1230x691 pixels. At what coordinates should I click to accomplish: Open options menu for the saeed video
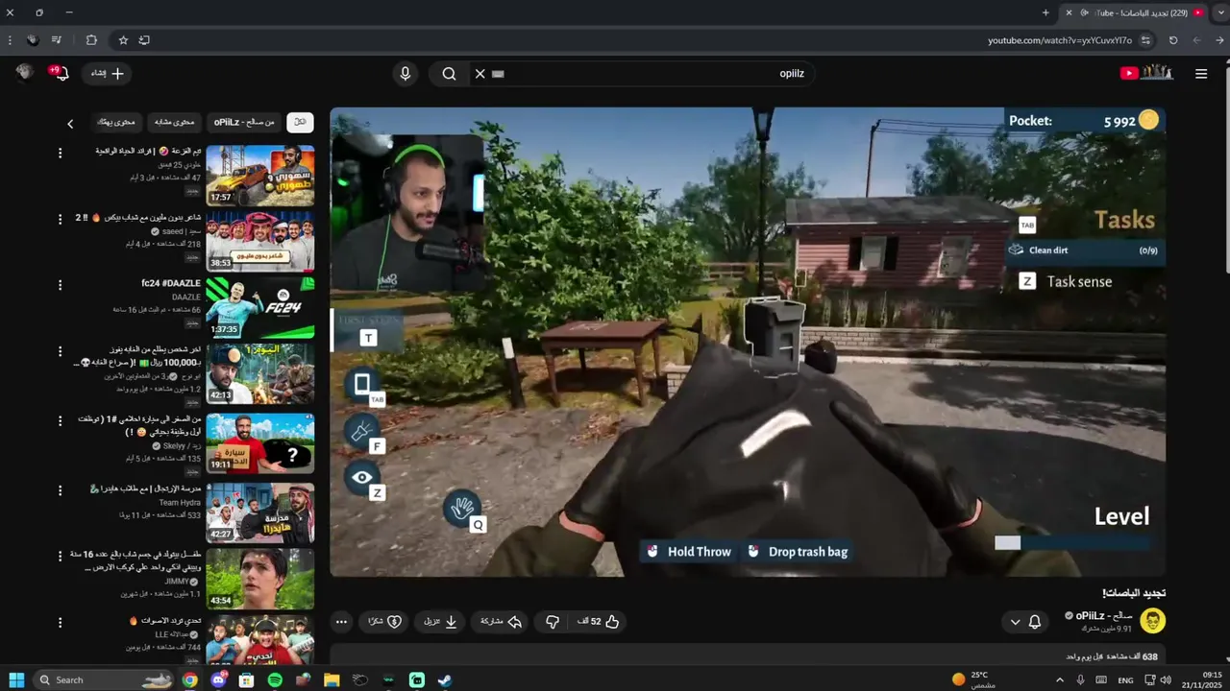pyautogui.click(x=60, y=220)
